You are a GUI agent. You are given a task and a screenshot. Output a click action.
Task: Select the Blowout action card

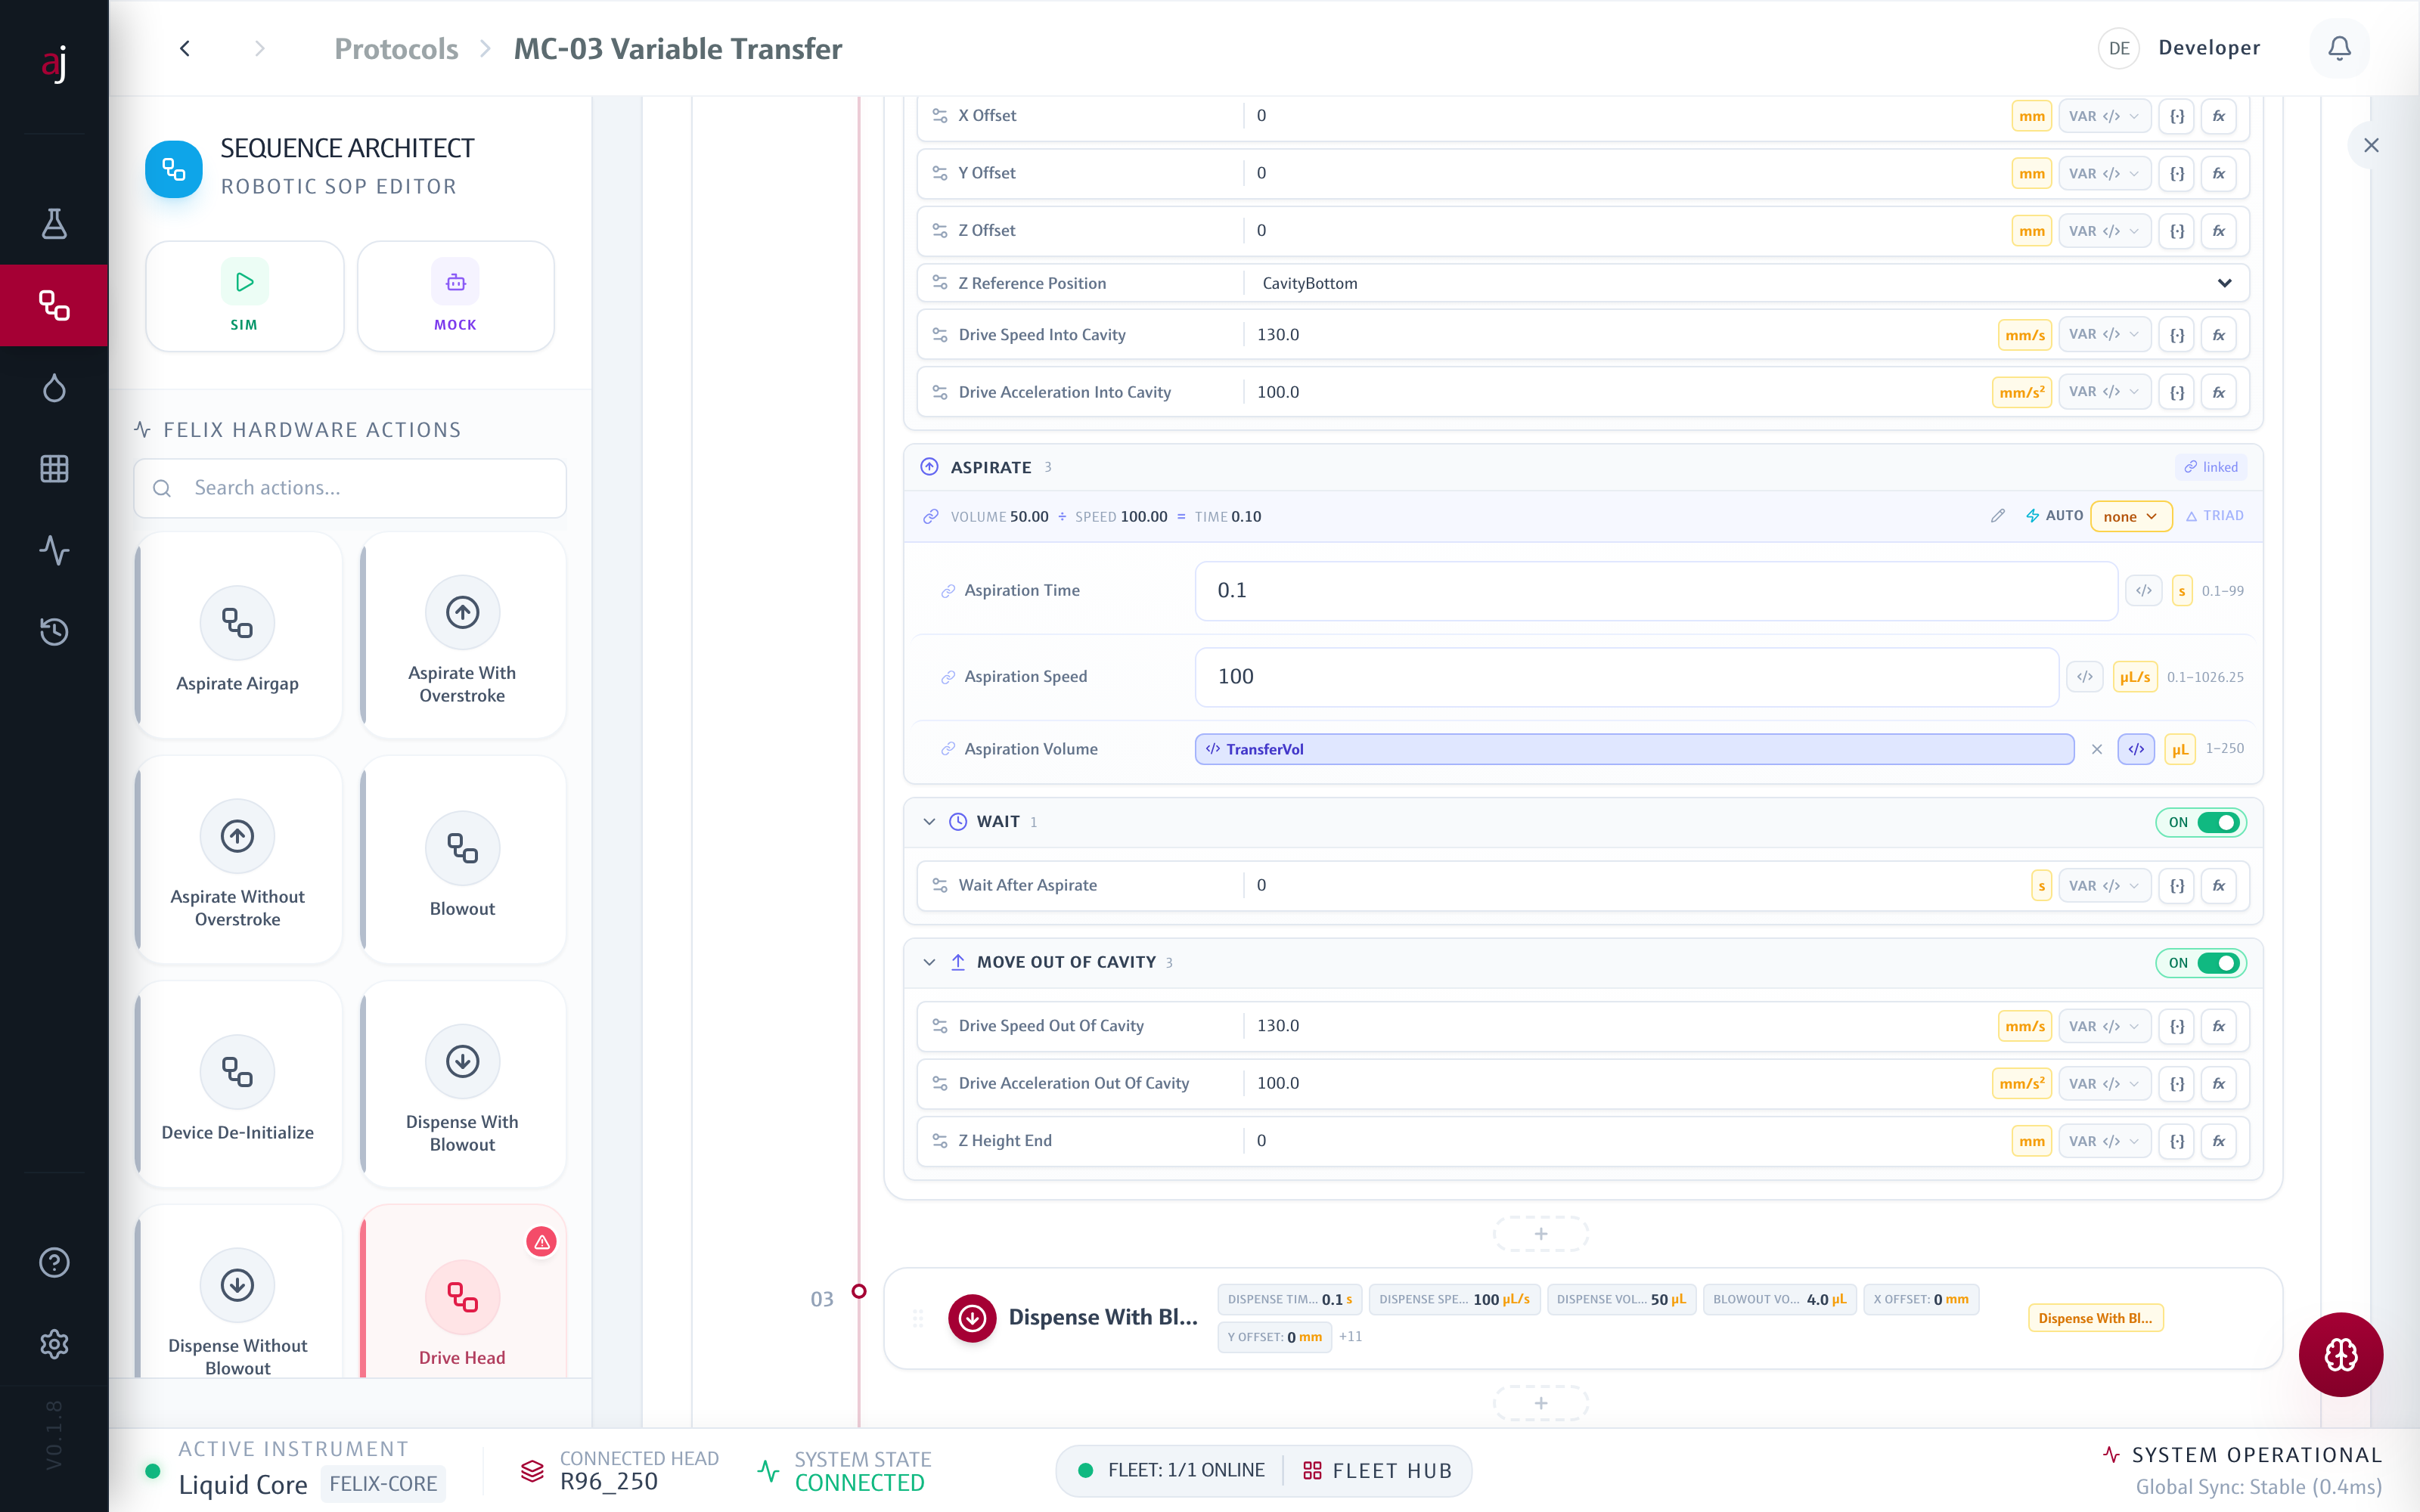[x=462, y=860]
